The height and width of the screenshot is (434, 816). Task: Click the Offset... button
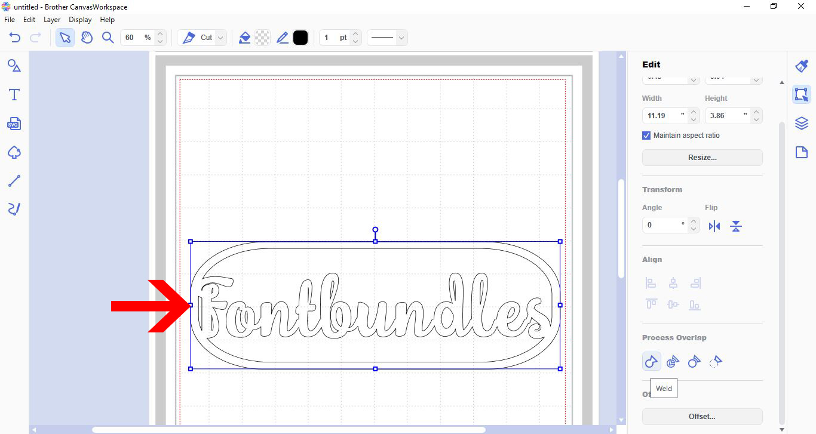pos(703,417)
